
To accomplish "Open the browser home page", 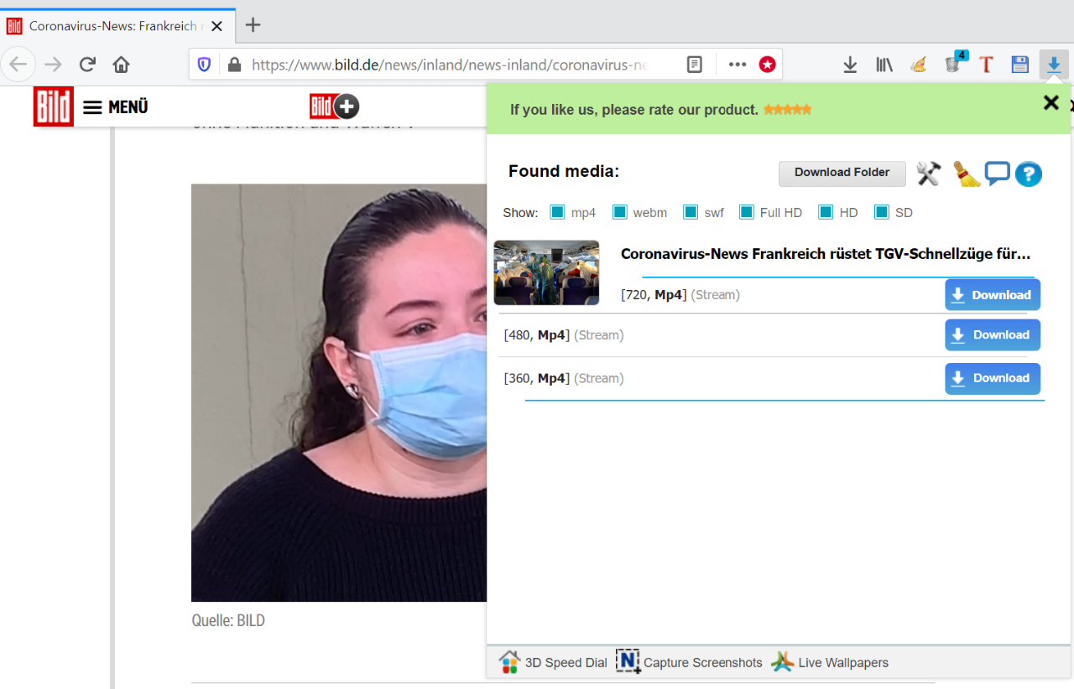I will tap(122, 64).
